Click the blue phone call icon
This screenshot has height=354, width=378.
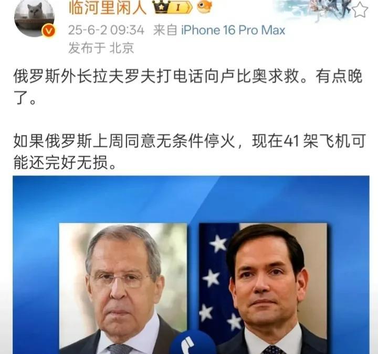point(191,343)
